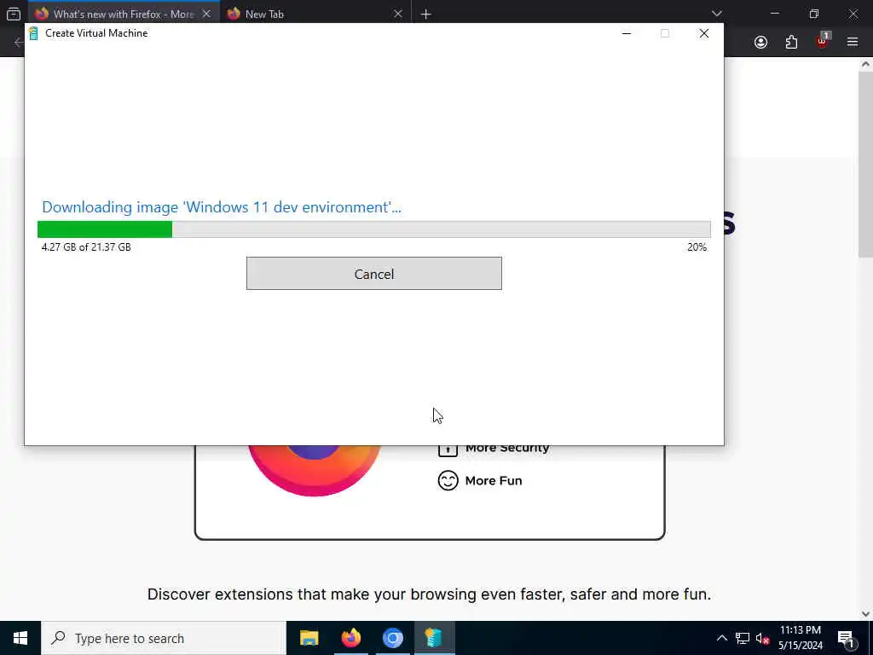This screenshot has width=873, height=655.
Task: Click the Create Virtual Machine title icon
Action: [33, 33]
